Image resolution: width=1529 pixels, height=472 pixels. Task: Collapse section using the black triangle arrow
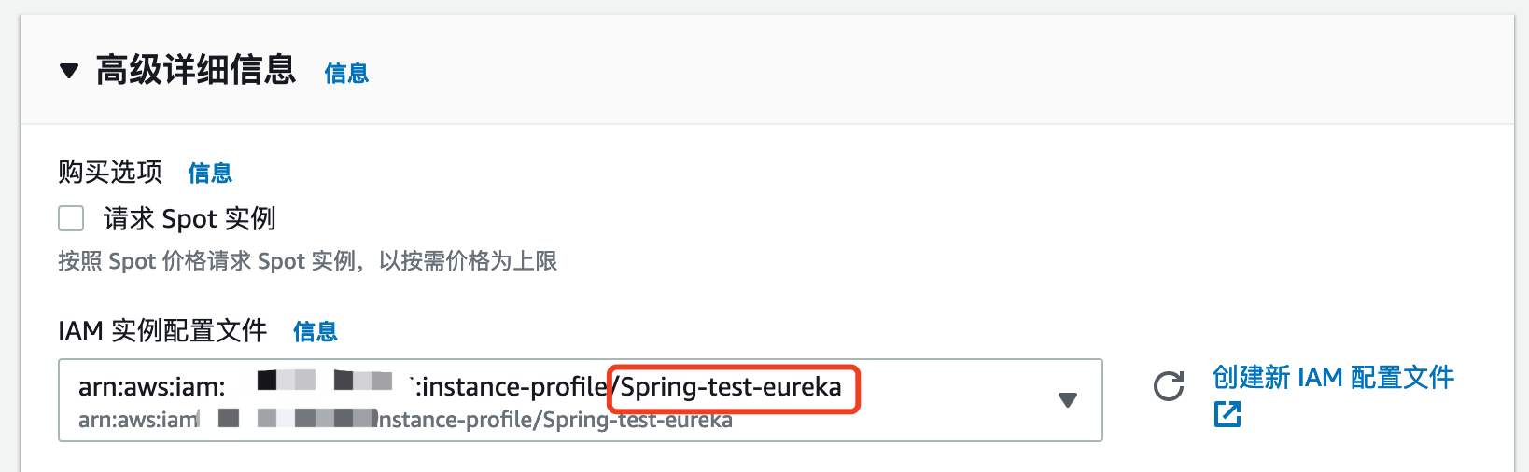coord(69,71)
